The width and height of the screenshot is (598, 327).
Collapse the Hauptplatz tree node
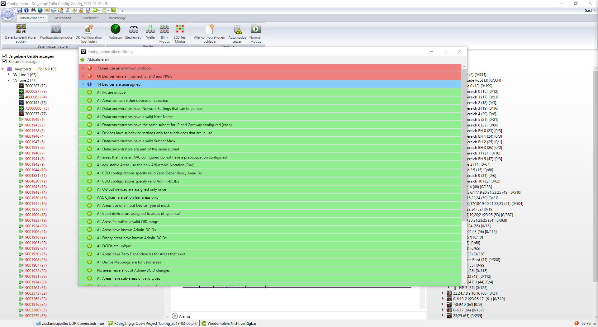click(x=3, y=69)
